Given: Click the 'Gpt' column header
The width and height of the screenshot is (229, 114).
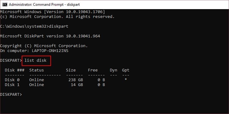Looking at the screenshot, I should [x=126, y=70].
